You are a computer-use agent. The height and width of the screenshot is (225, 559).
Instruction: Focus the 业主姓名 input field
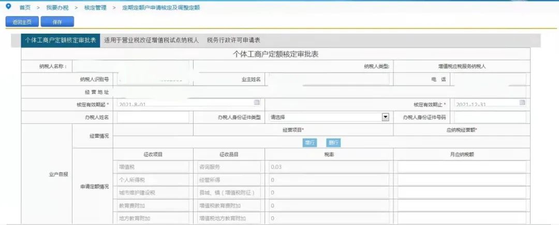pos(329,79)
